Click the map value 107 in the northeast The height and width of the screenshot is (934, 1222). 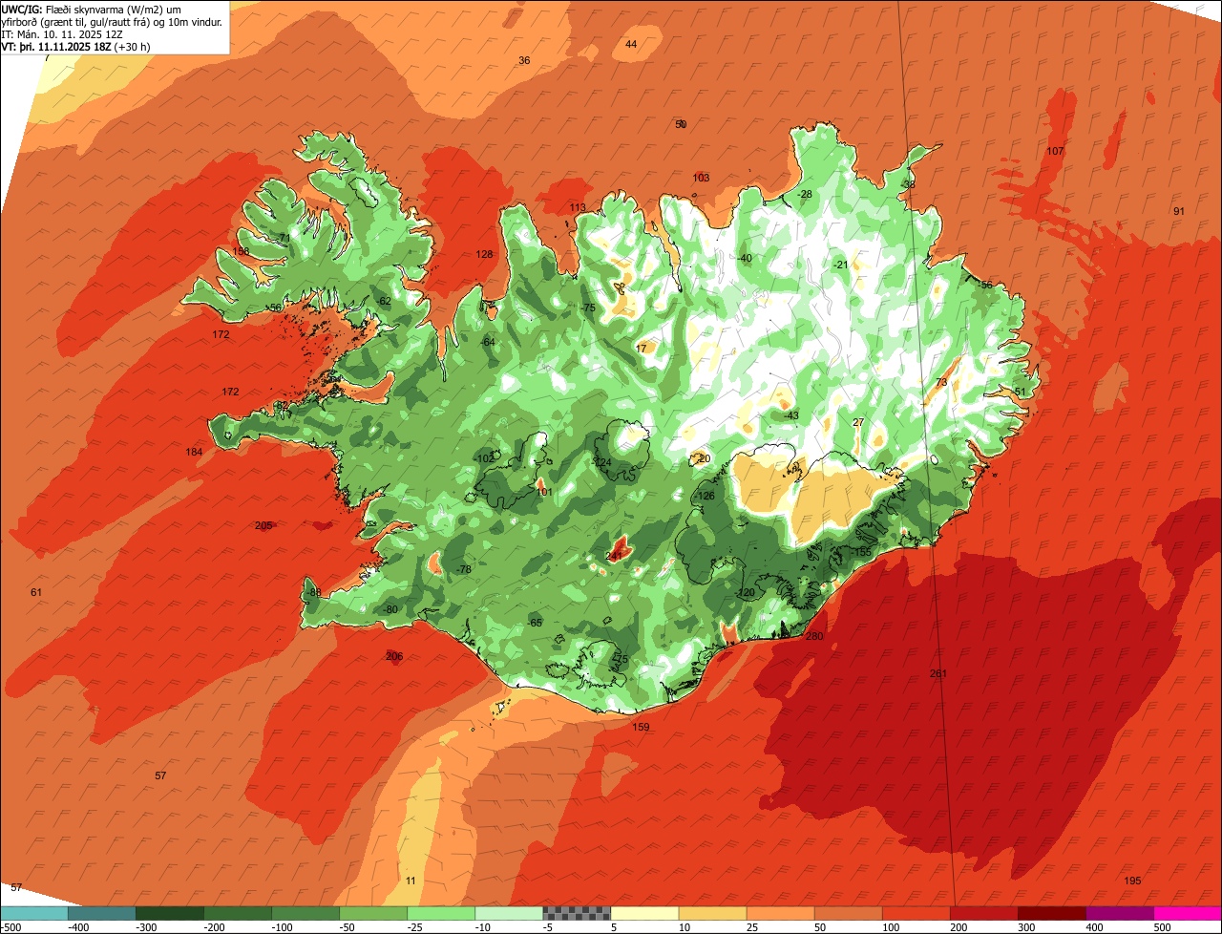tap(1055, 152)
